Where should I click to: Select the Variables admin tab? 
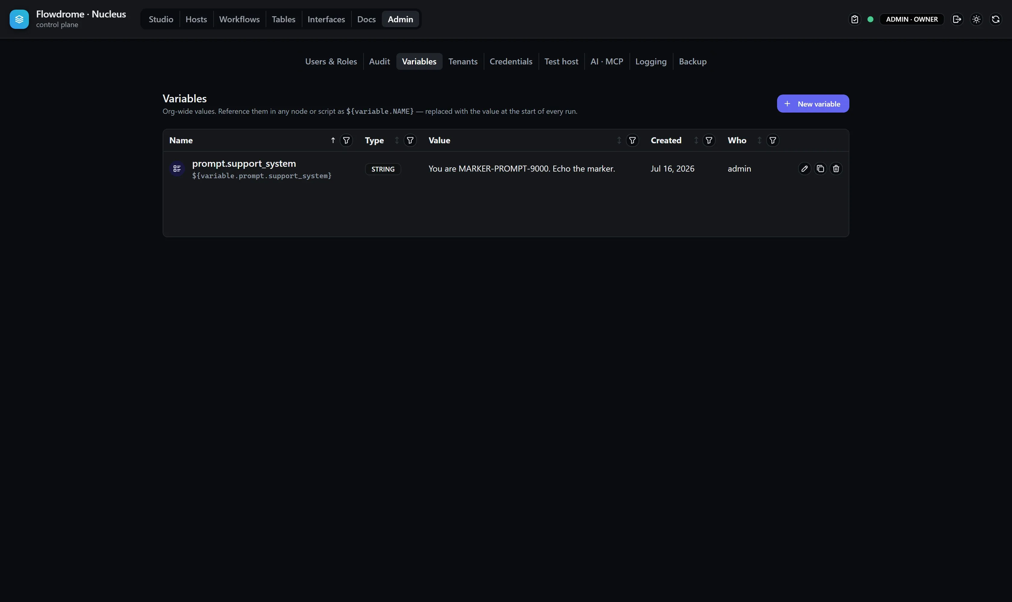point(419,61)
